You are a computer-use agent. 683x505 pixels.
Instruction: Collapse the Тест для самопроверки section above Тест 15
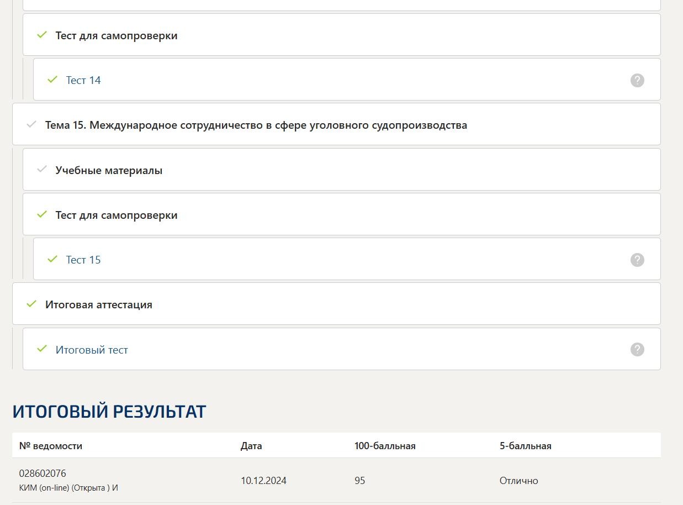point(341,214)
